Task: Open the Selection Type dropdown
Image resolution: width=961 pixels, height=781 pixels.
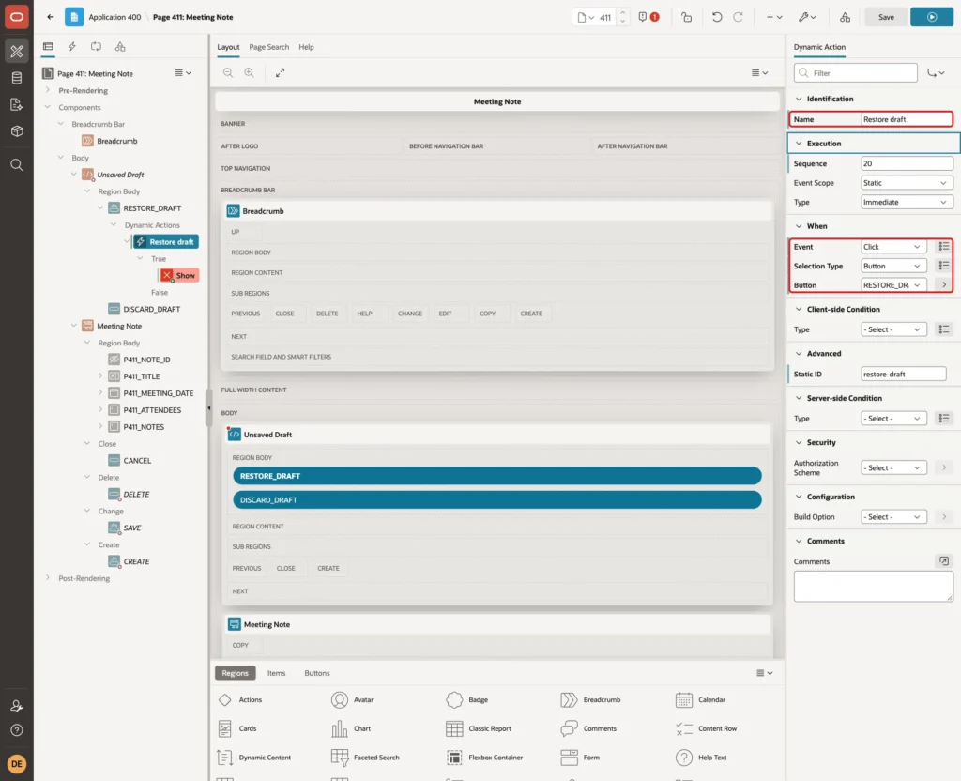Action: coord(893,266)
